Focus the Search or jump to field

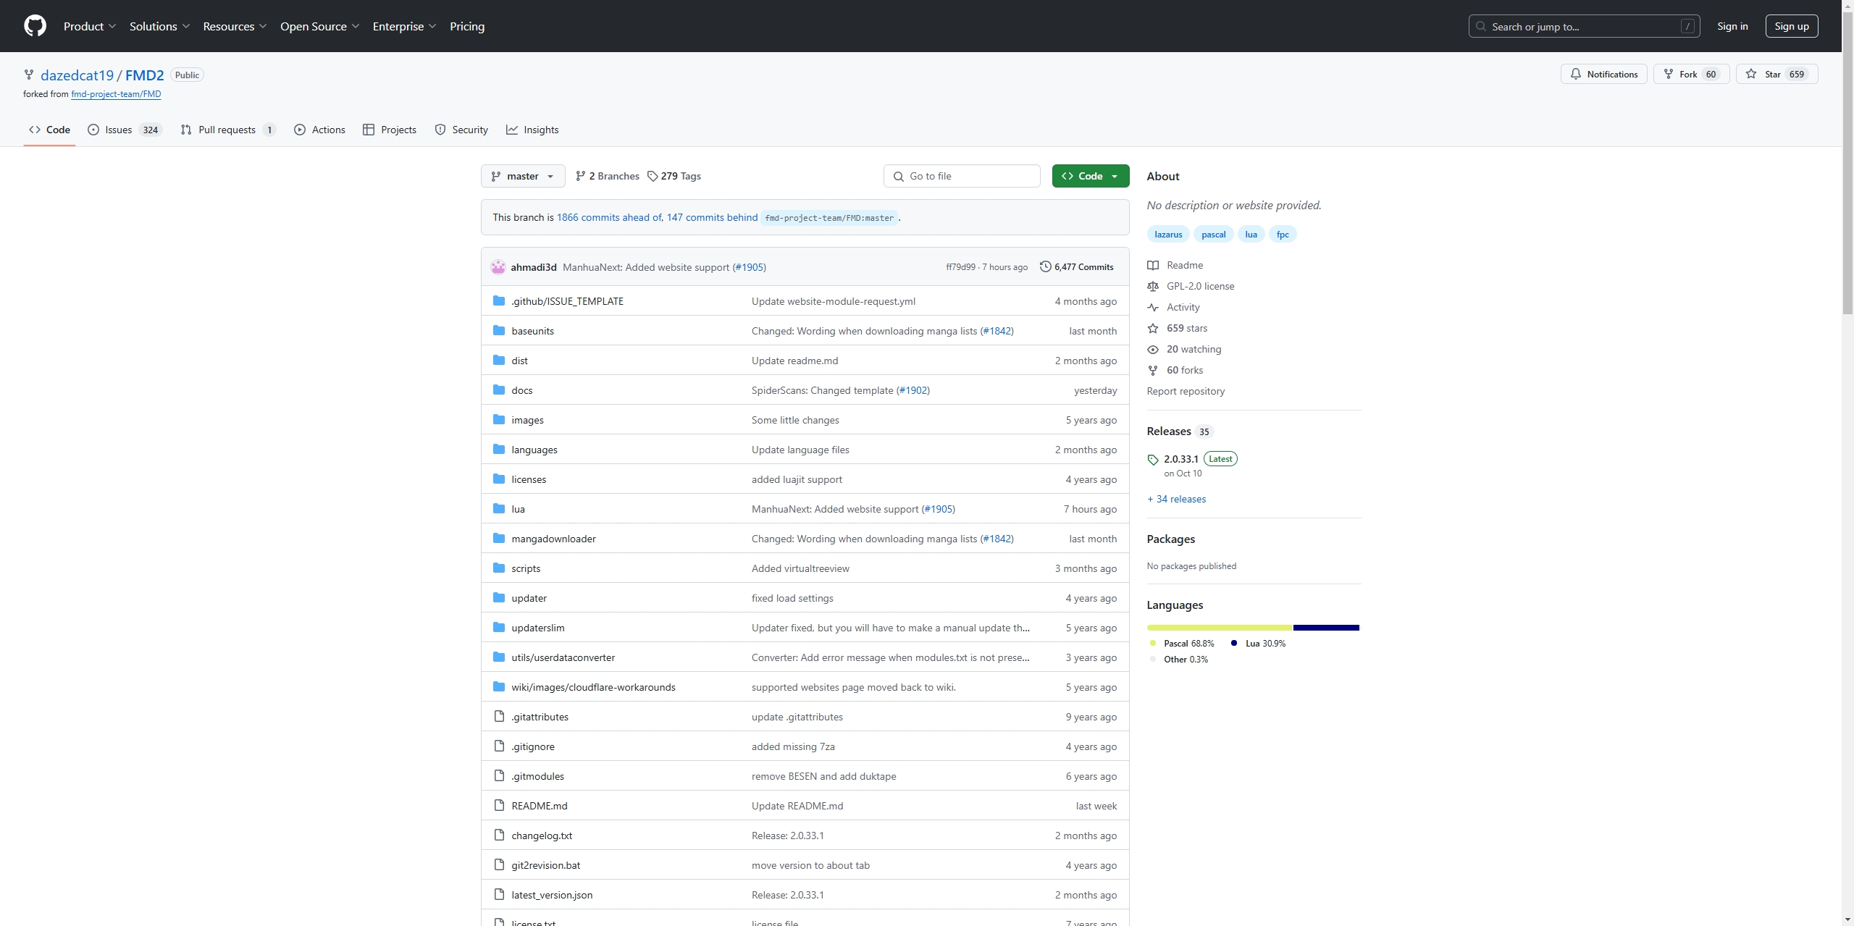[1584, 26]
